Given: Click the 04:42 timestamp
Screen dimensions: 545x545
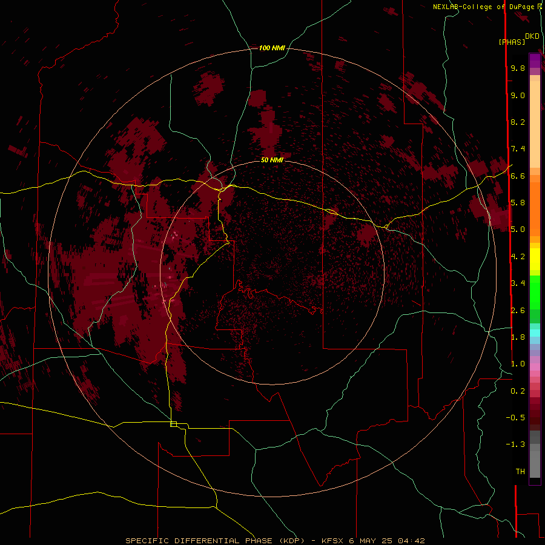Looking at the screenshot, I should click(x=411, y=541).
